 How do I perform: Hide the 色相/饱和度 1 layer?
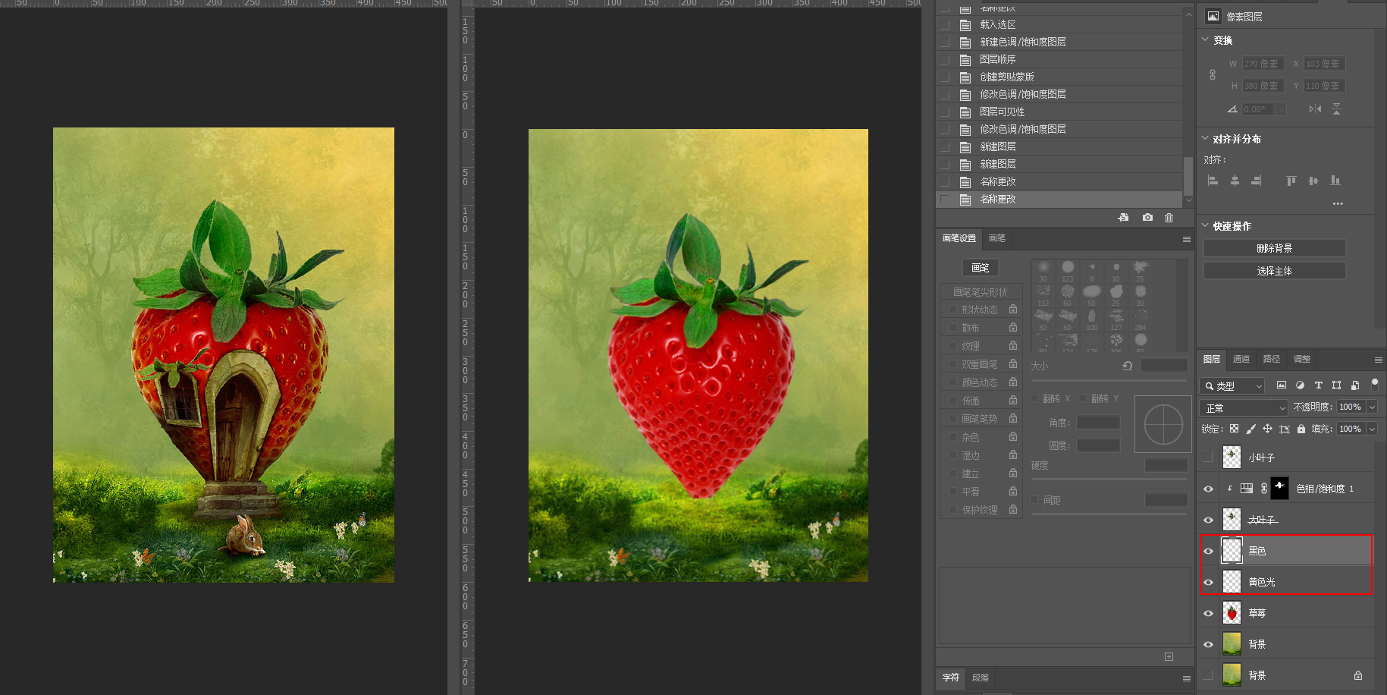[x=1208, y=489]
